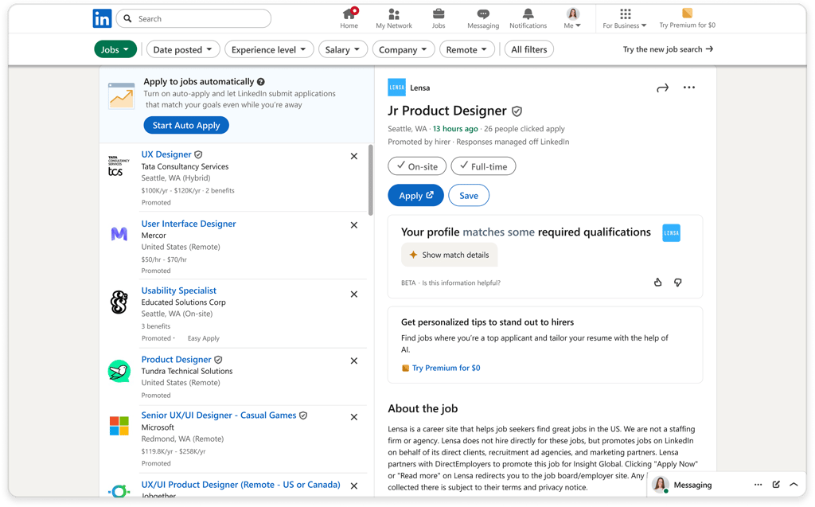
Task: Open more options three-dot menu for job
Action: (689, 88)
